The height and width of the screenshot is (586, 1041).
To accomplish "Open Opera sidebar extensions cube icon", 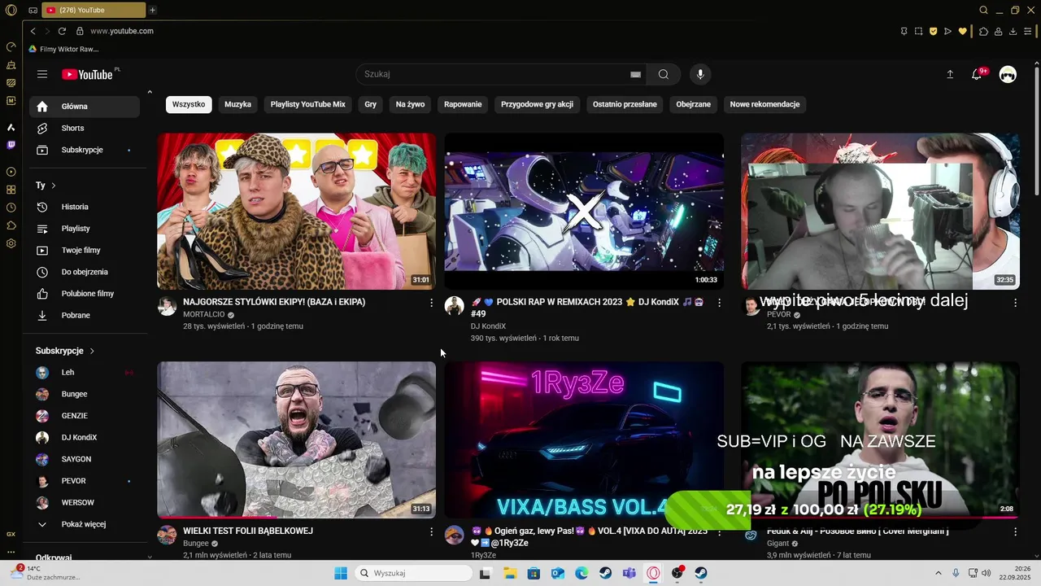I will pyautogui.click(x=11, y=225).
